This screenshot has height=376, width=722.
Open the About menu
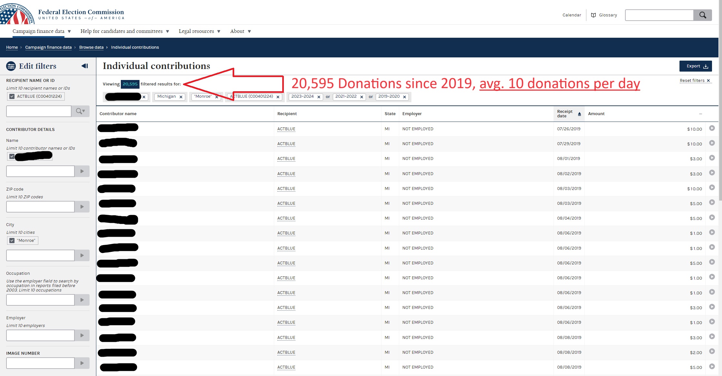240,31
